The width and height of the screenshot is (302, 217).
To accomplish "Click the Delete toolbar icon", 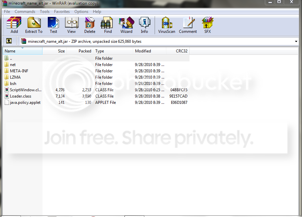I will 90,25.
